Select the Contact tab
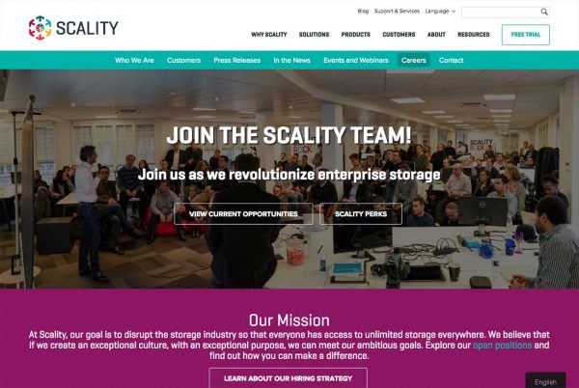 point(451,60)
